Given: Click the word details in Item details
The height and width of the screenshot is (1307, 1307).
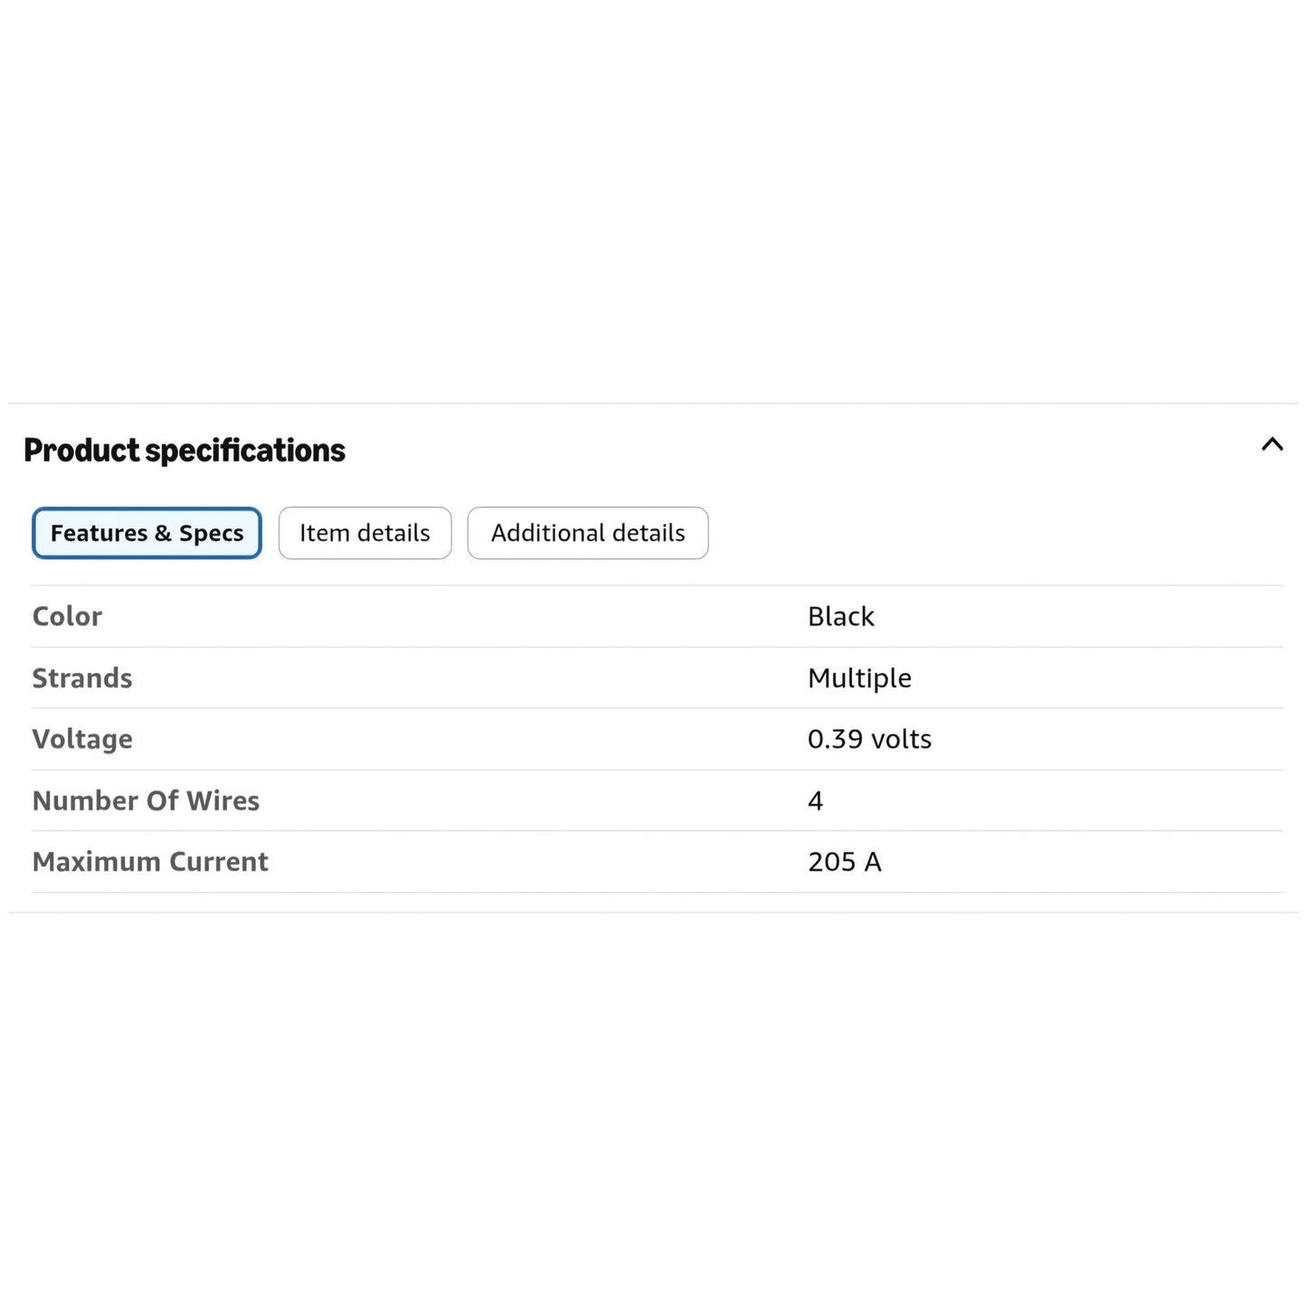Looking at the screenshot, I should coord(393,533).
